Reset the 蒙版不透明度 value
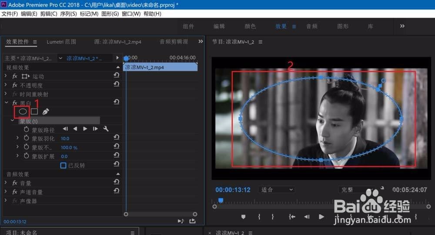 pyautogui.click(x=117, y=146)
